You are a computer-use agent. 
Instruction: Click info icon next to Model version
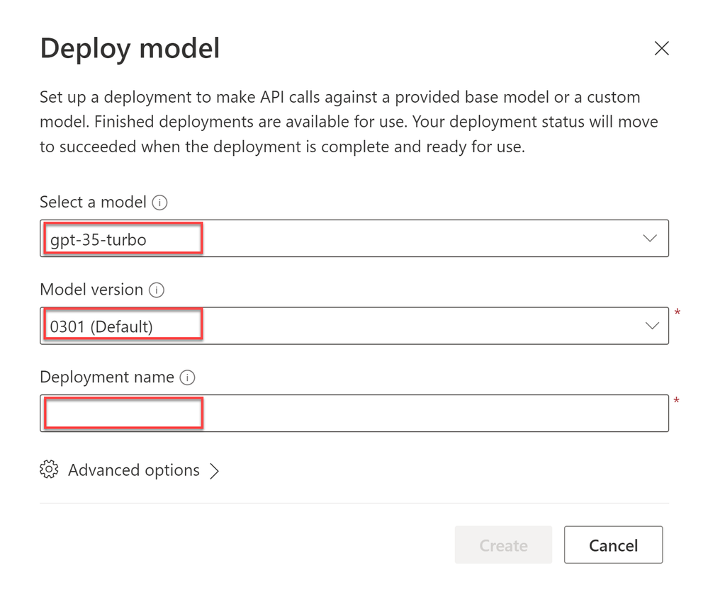pos(156,290)
